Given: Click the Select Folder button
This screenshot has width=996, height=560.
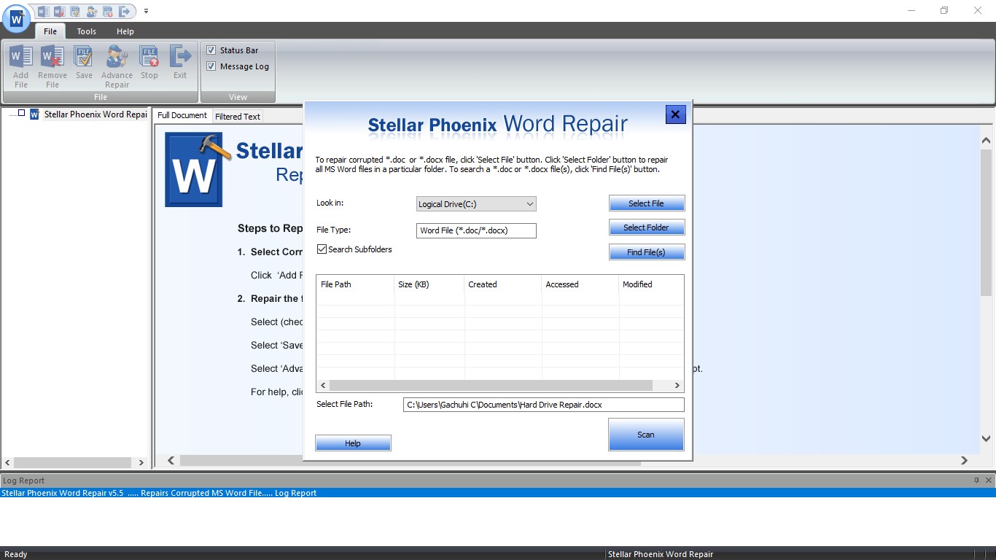Looking at the screenshot, I should [x=647, y=227].
